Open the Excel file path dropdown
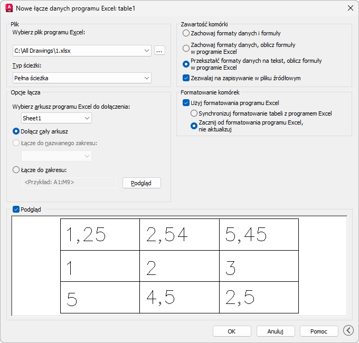Screen dimensions: 359x343 [147, 51]
